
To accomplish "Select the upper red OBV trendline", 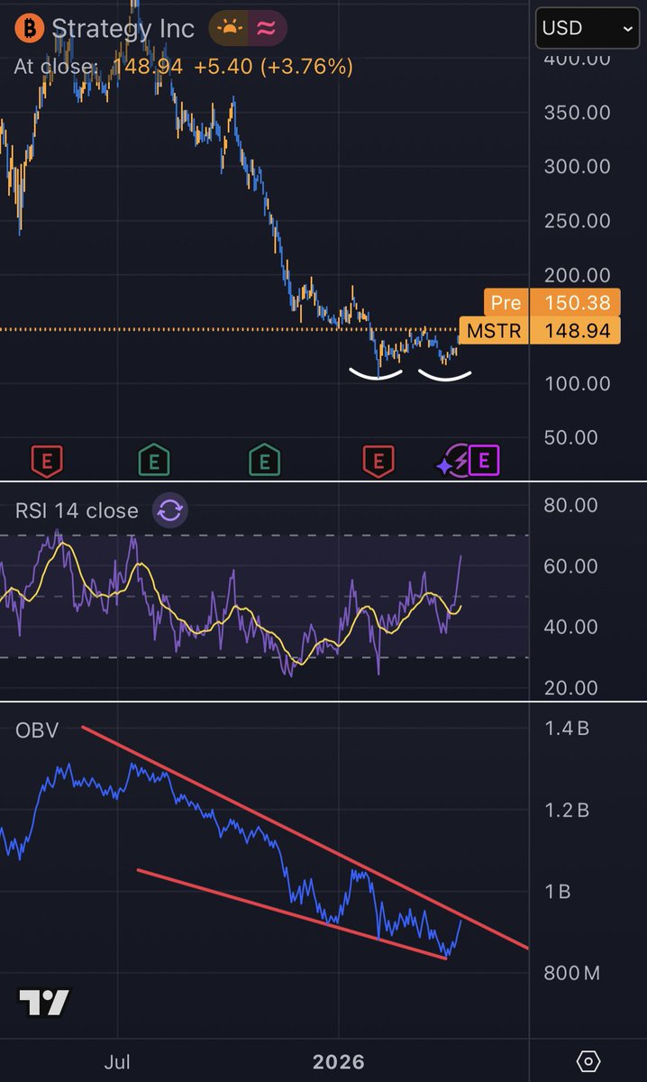I will pos(305,838).
